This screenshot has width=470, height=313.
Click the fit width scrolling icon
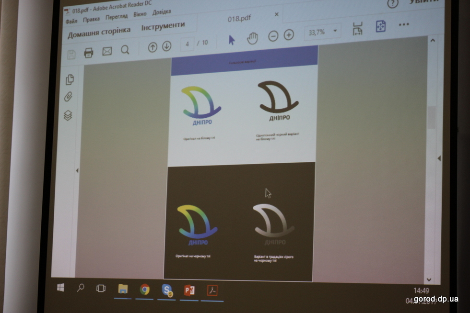[357, 28]
